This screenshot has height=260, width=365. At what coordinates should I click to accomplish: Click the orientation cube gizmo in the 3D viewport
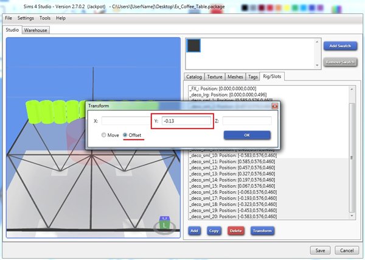point(165,224)
